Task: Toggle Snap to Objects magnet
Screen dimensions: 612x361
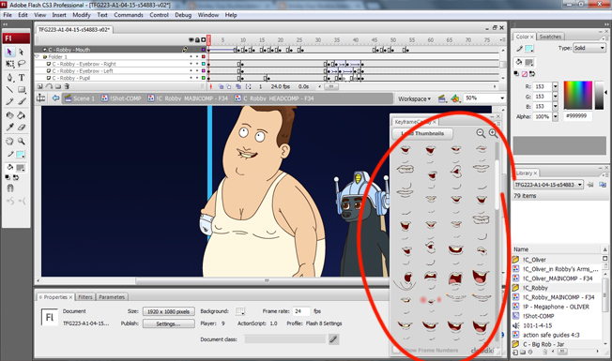Action: (x=10, y=188)
